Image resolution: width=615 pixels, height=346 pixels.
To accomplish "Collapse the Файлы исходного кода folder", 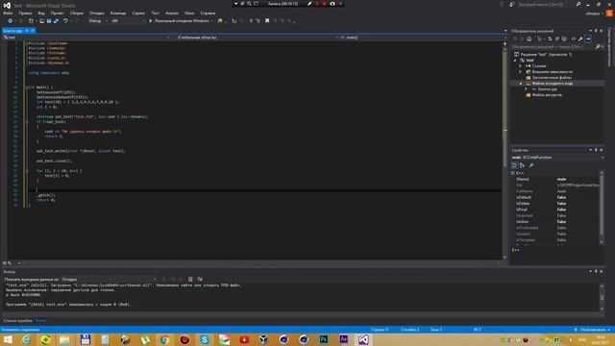I will (x=521, y=84).
